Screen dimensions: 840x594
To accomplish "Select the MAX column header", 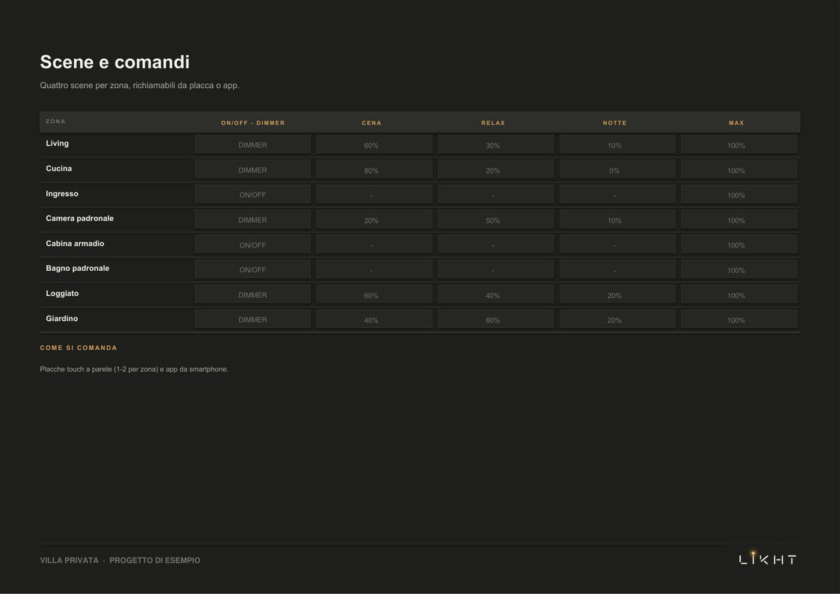I will pos(736,123).
